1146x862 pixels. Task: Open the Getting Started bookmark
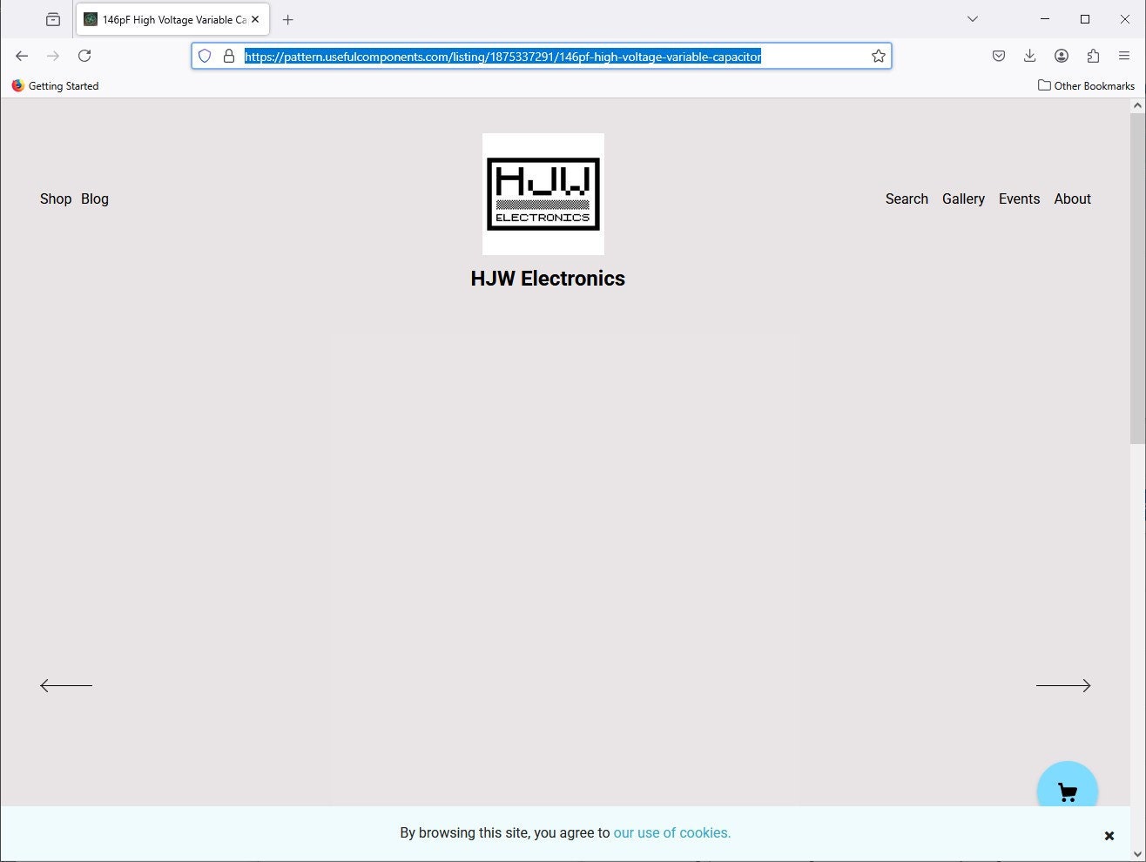(x=55, y=85)
